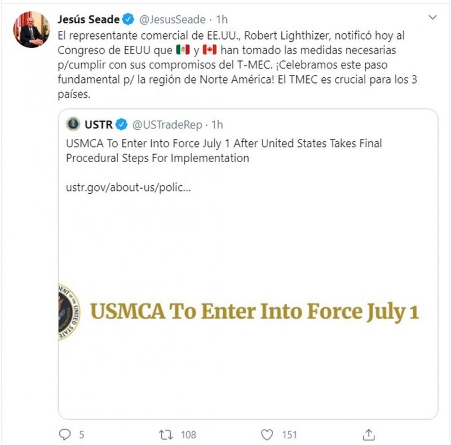Click the reply speech bubble icon

(x=65, y=434)
